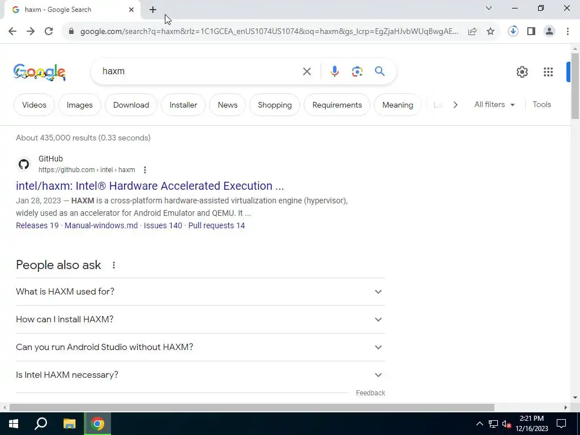Select the Requirements filter chip
The height and width of the screenshot is (435, 580).
click(337, 105)
